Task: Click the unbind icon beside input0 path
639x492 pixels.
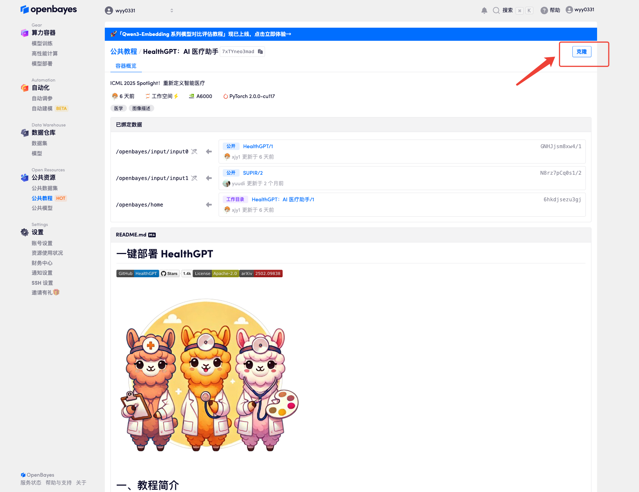Action: [x=194, y=152]
